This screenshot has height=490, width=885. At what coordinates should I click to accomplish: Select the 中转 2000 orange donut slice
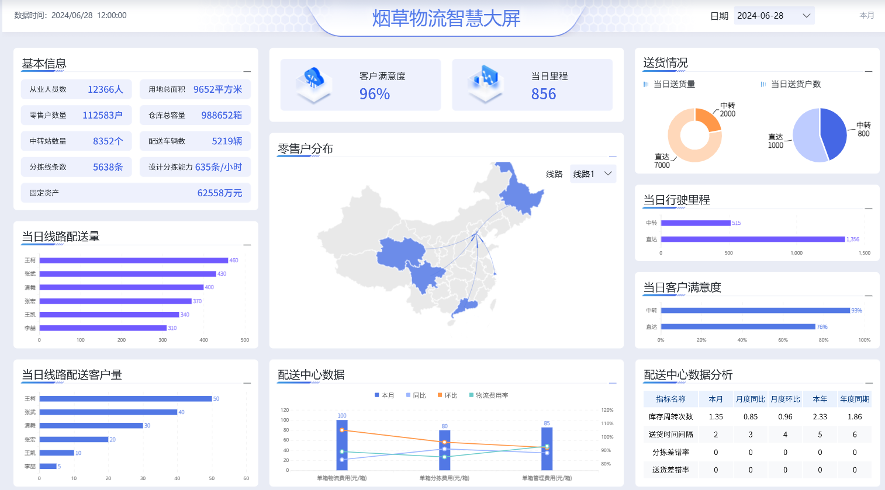click(x=708, y=119)
